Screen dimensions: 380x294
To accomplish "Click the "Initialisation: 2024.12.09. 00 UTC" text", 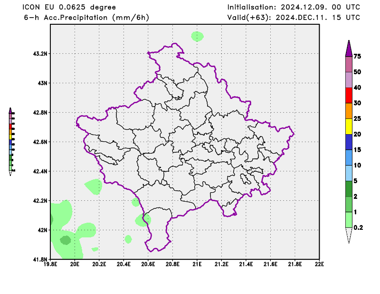I will (x=294, y=7).
